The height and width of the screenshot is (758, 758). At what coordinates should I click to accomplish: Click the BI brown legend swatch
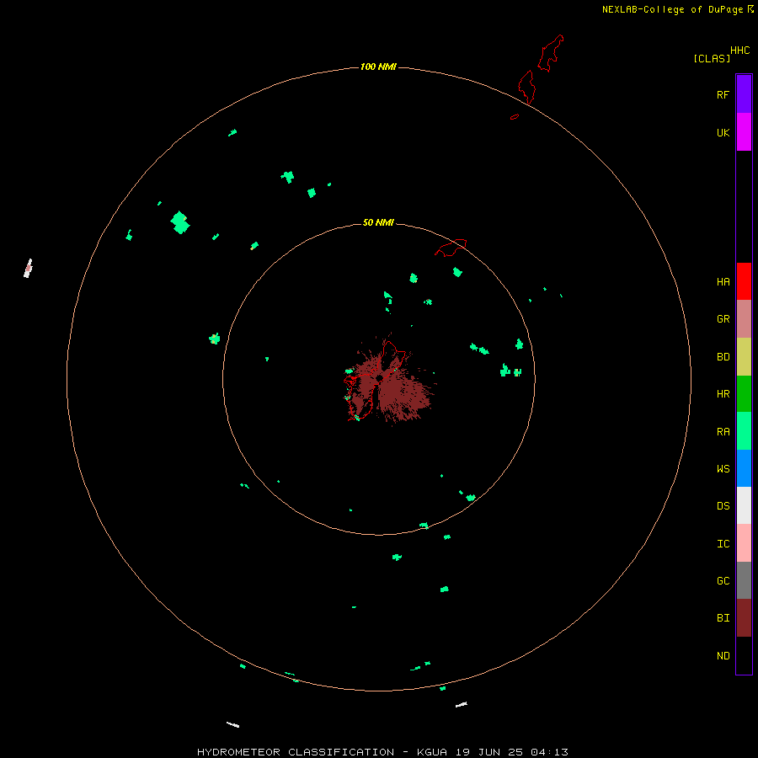pos(744,618)
